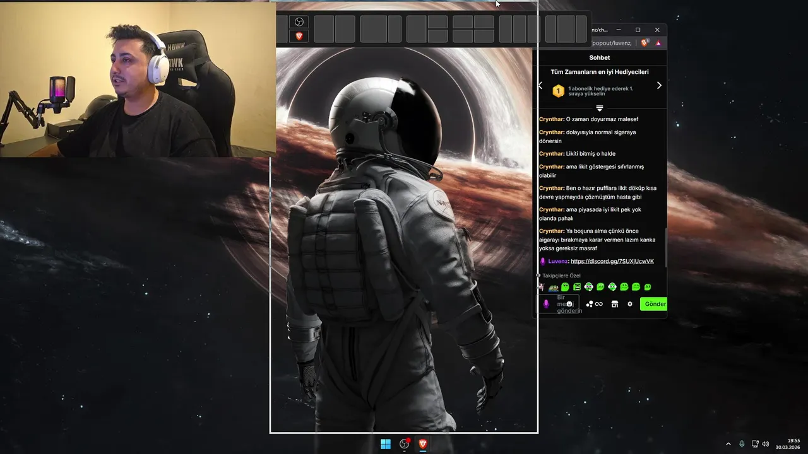Open taskbar network icon
The height and width of the screenshot is (454, 808).
[x=755, y=444]
